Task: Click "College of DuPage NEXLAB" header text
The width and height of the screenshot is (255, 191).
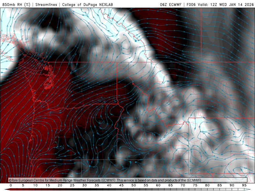Action: pyautogui.click(x=87, y=4)
